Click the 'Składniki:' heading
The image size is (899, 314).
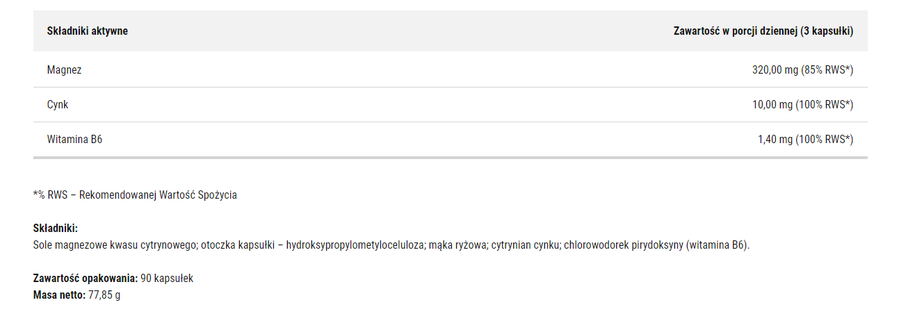pos(55,229)
